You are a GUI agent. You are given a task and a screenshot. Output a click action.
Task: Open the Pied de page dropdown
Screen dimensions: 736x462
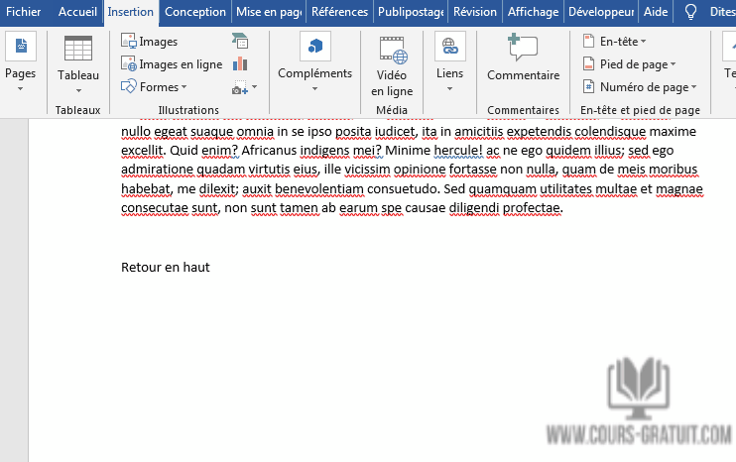coord(629,63)
